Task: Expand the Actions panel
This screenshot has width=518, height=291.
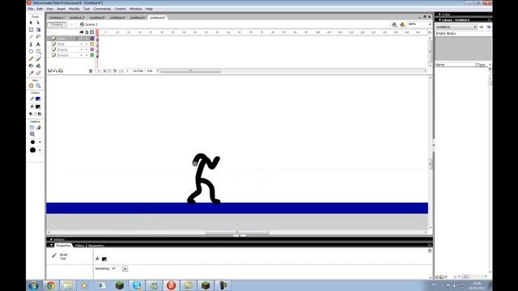Action: point(51,239)
